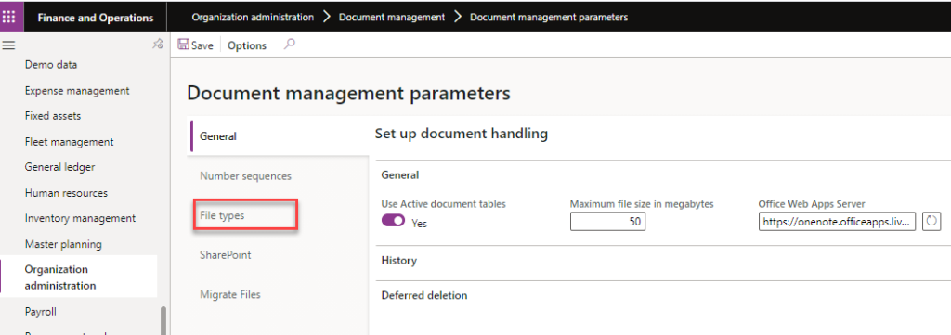Open General ledger module in sidebar
The image size is (951, 335).
click(60, 167)
